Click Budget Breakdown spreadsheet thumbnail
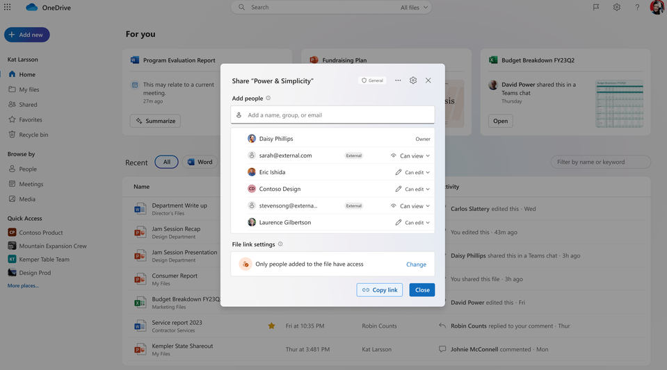The image size is (667, 370). click(619, 103)
